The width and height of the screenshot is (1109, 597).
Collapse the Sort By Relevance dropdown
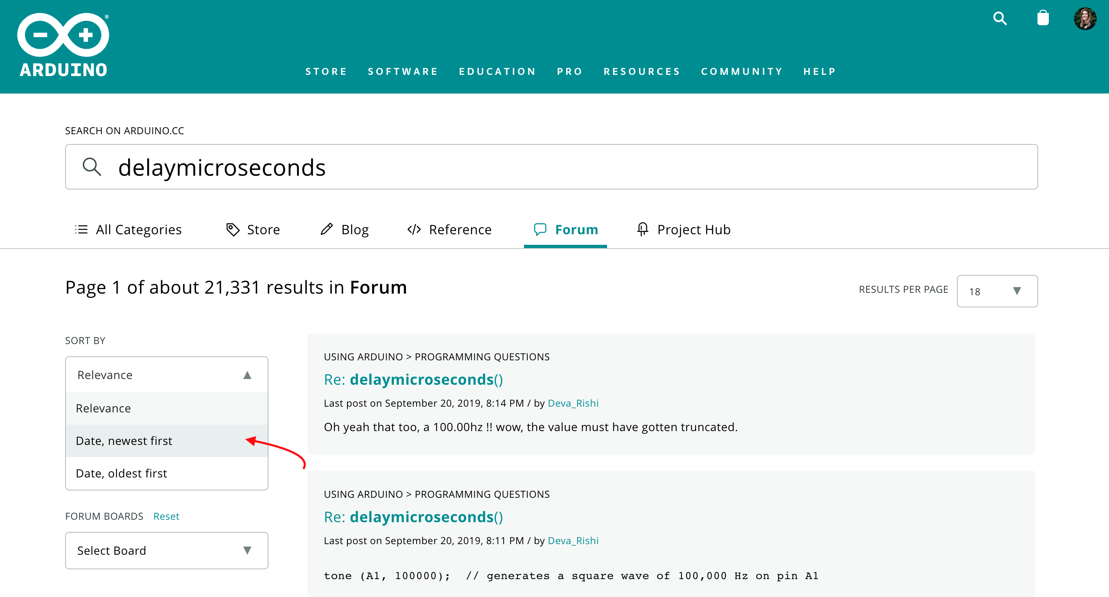pos(167,375)
